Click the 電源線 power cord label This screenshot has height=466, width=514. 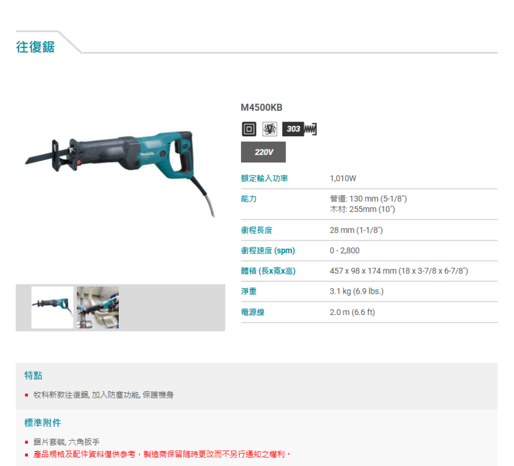[252, 312]
